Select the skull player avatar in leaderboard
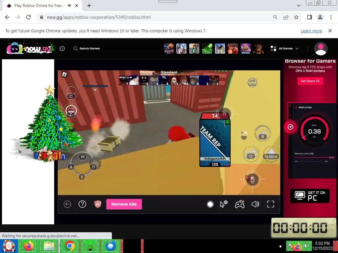 click(174, 80)
